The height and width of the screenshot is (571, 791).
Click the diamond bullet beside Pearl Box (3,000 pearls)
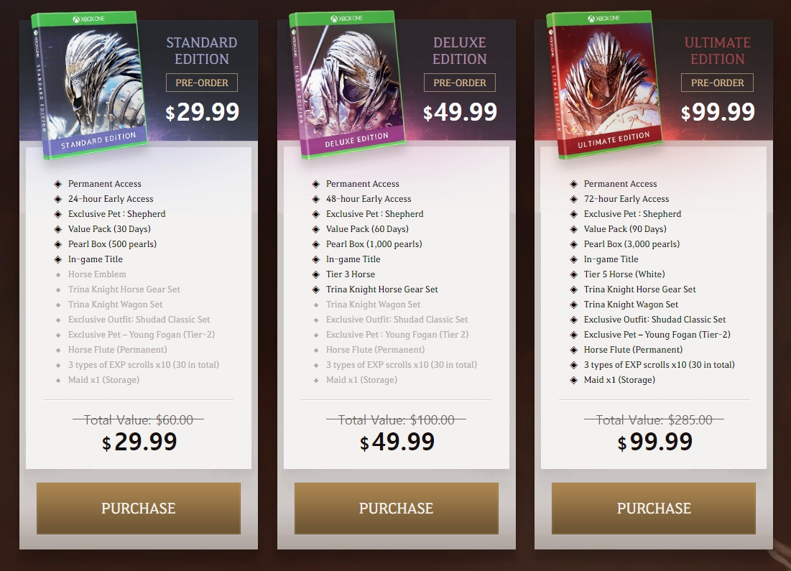click(573, 245)
